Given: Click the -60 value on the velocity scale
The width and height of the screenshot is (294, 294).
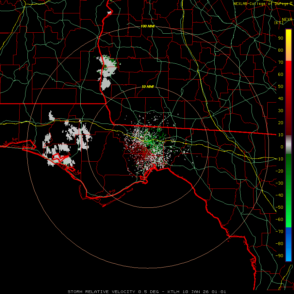Looking at the screenshot, I should [279, 220].
